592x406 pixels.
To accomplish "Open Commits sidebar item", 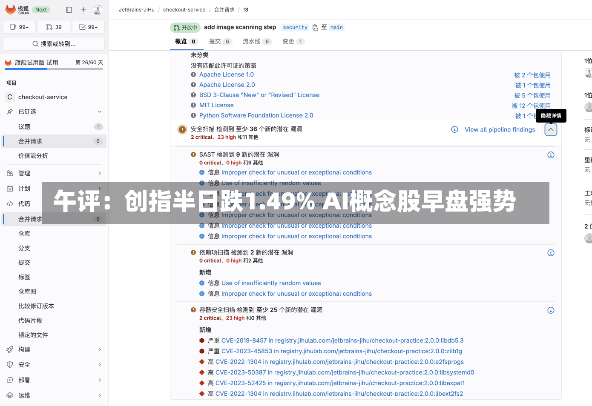I will pos(54,263).
